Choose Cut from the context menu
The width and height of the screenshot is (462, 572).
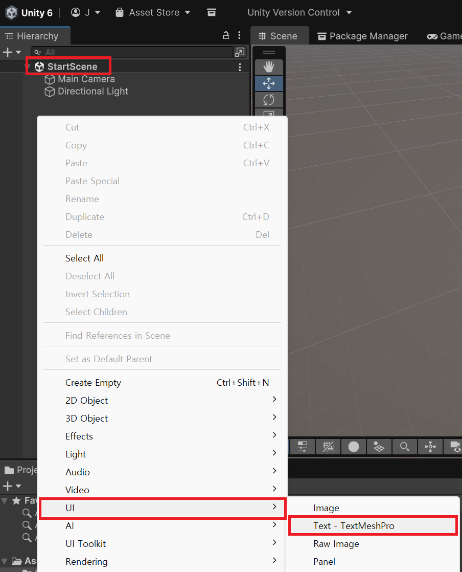pos(162,127)
